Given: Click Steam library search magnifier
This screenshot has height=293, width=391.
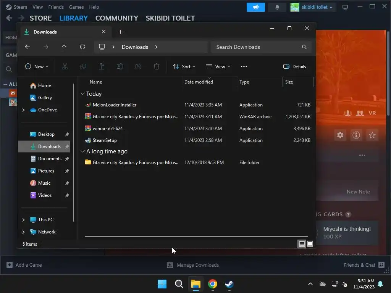Looking at the screenshot, I should (x=9, y=69).
